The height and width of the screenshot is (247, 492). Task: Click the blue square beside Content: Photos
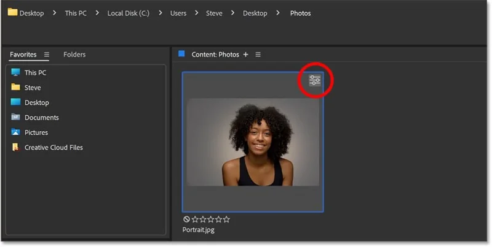(x=181, y=54)
